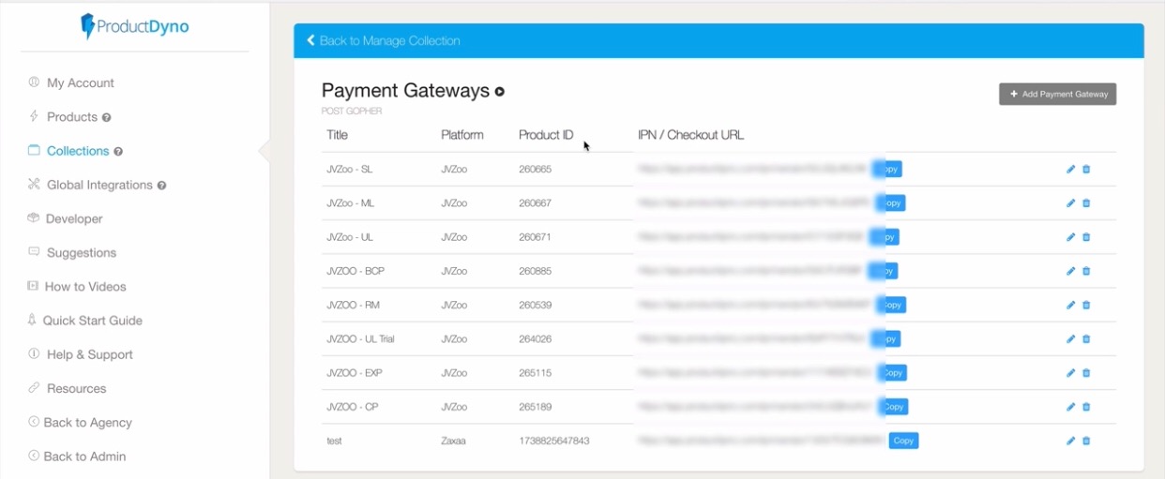Click the help icon beside Payment Gateways heading
Screen dimensions: 1165x479
(500, 92)
